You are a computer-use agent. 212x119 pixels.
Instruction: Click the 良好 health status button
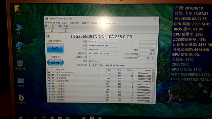pyautogui.click(x=55, y=48)
